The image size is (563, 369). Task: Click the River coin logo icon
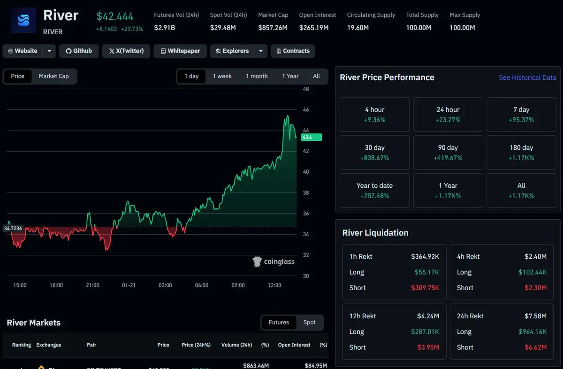pos(23,20)
